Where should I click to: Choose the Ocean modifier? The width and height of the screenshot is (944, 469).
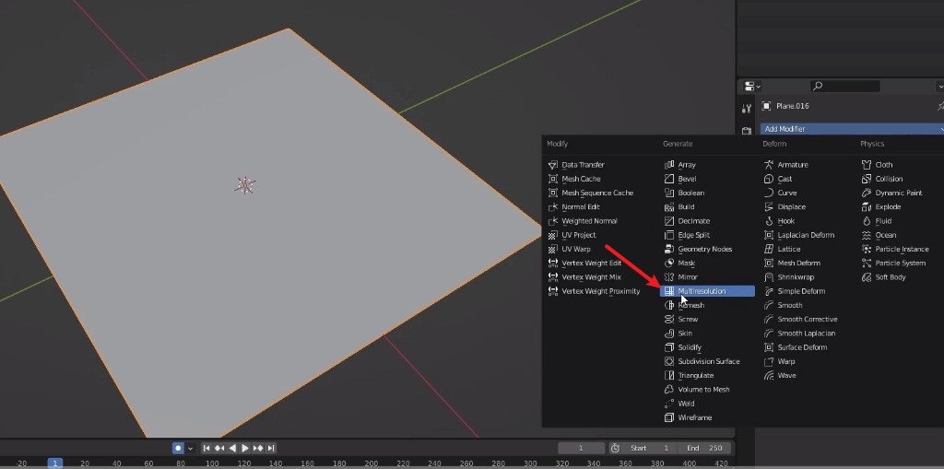tap(879, 235)
